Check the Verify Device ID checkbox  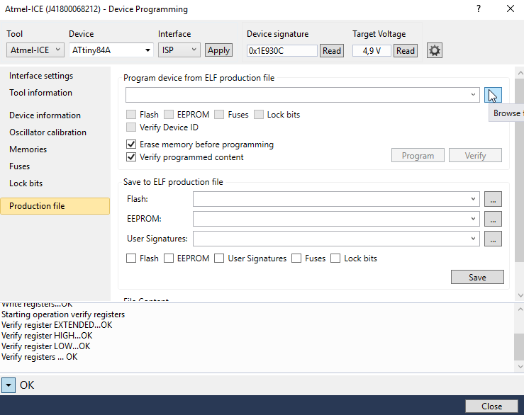[131, 127]
